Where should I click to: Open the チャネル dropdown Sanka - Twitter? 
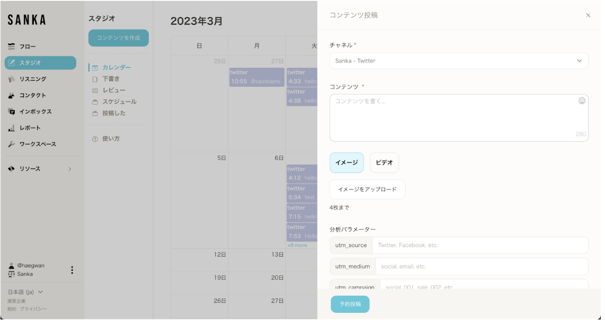[x=459, y=61]
